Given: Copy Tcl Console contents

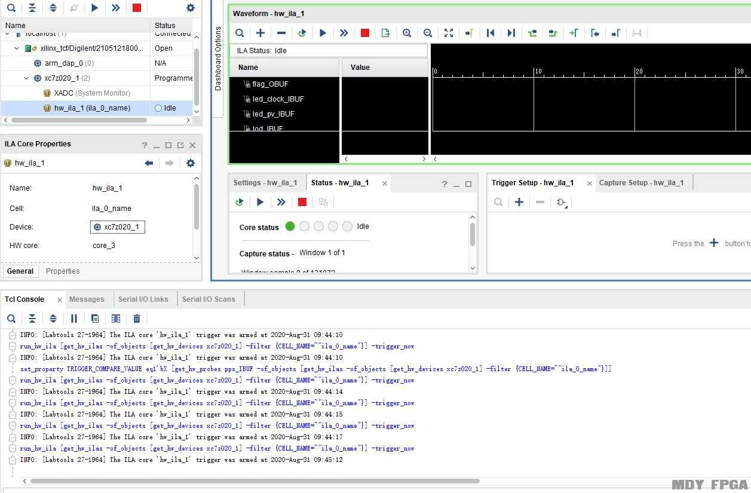Looking at the screenshot, I should coord(95,319).
